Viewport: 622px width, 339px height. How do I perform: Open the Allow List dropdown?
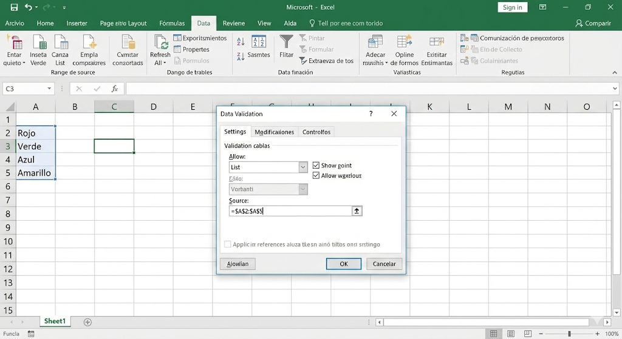(x=303, y=167)
